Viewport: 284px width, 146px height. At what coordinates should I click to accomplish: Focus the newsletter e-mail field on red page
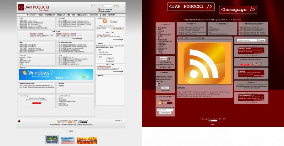(x=165, y=110)
